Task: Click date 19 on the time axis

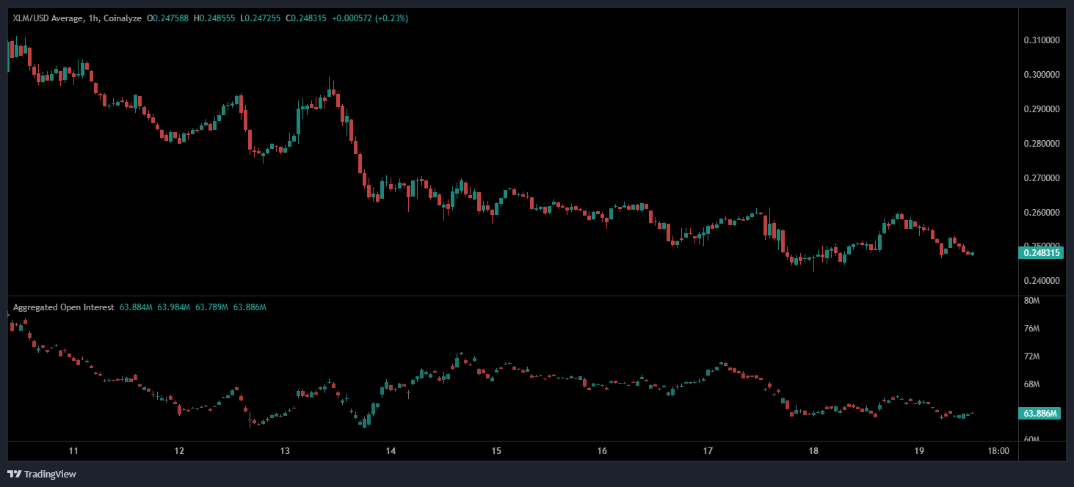Action: coord(920,450)
